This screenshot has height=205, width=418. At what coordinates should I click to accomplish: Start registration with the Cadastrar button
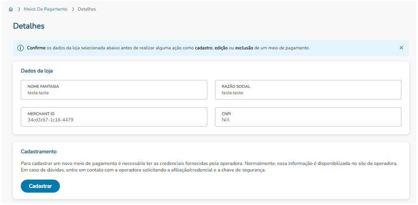[40, 186]
